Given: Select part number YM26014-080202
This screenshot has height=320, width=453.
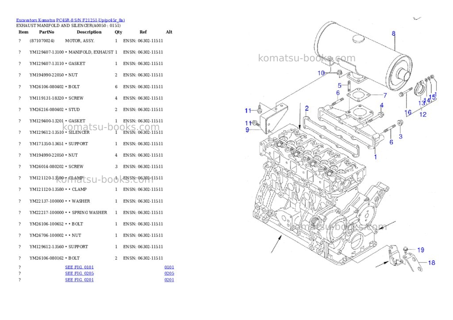Looking at the screenshot, I should [x=46, y=167].
